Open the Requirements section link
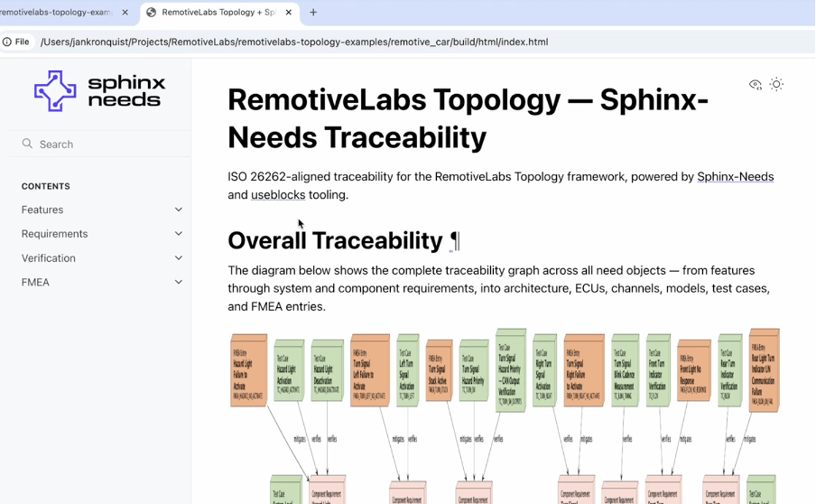The height and width of the screenshot is (504, 816). point(55,234)
